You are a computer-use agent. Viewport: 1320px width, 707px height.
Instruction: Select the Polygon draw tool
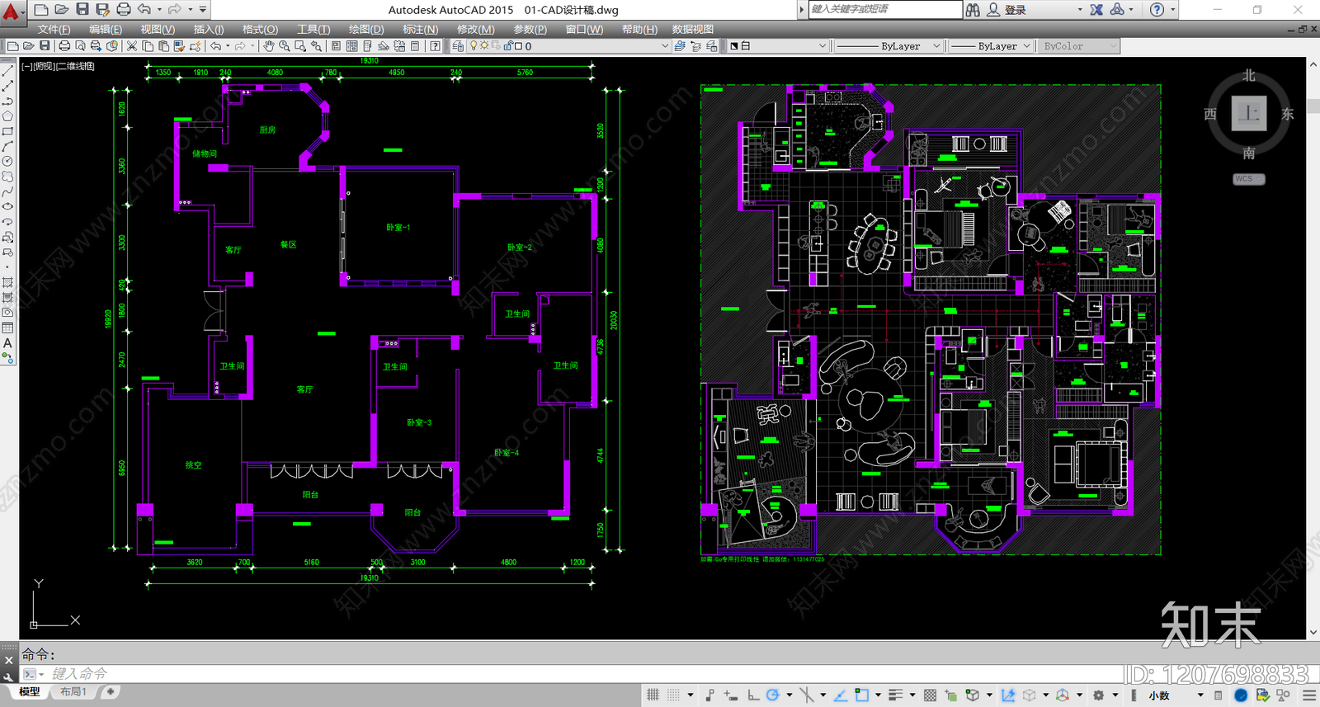(x=7, y=116)
